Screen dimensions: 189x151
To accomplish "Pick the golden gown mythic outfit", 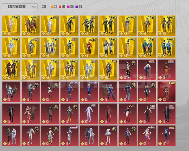I will [128, 48].
